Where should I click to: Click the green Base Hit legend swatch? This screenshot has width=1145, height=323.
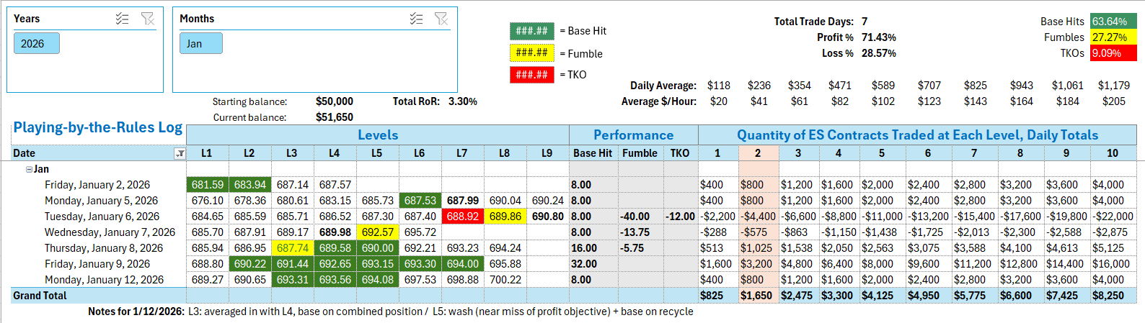pos(531,31)
